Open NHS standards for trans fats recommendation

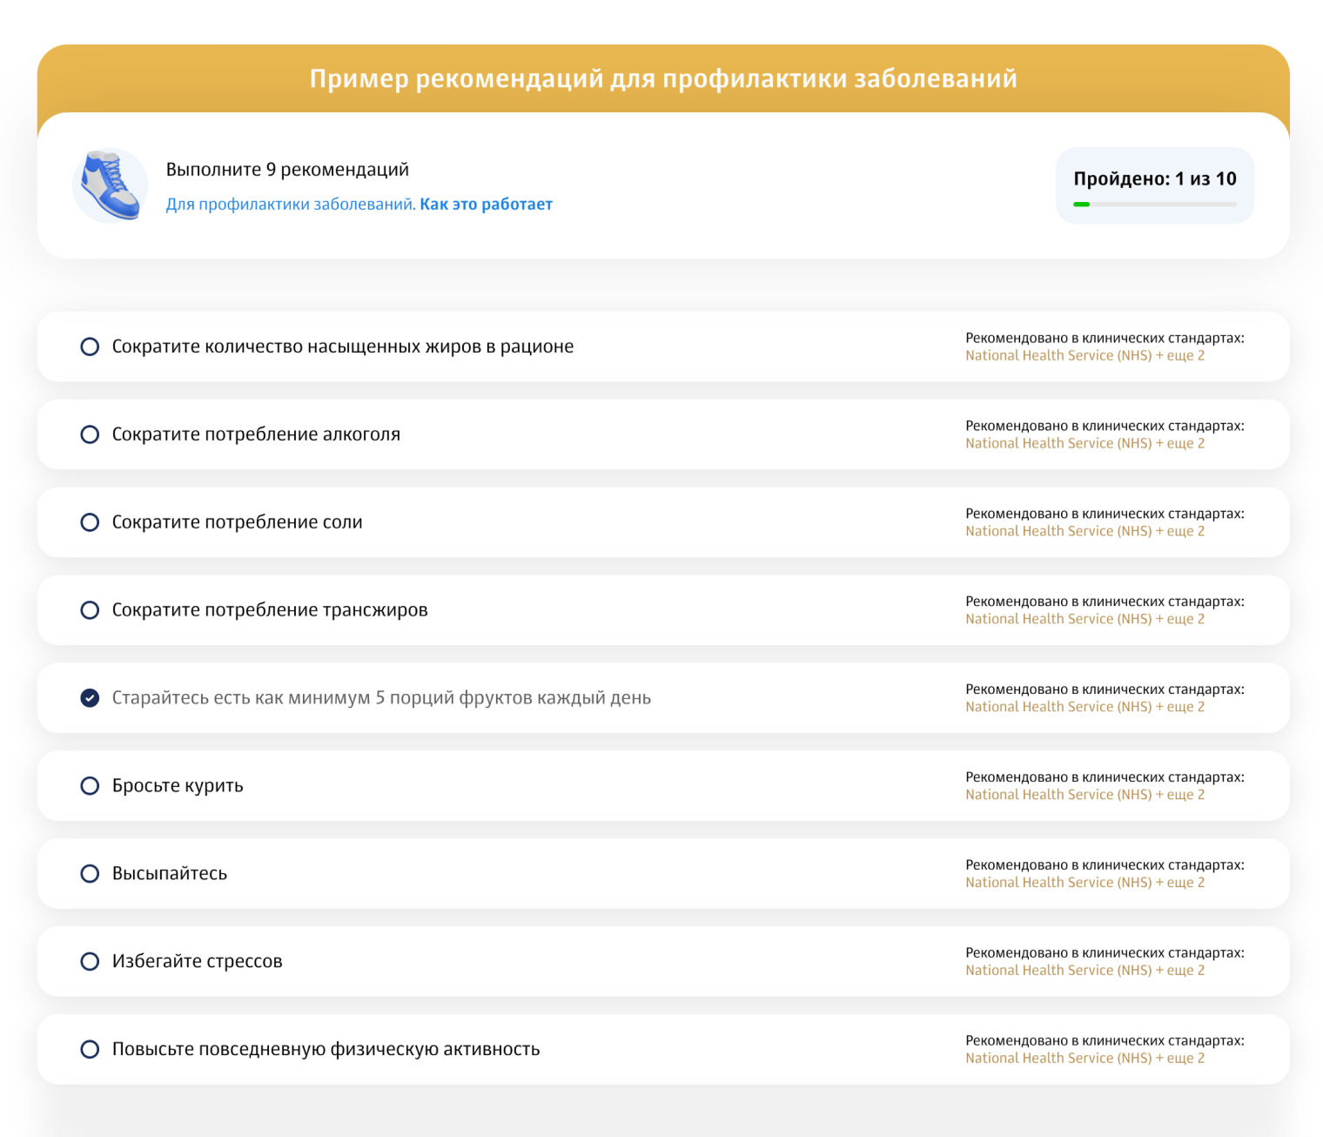(x=1085, y=618)
